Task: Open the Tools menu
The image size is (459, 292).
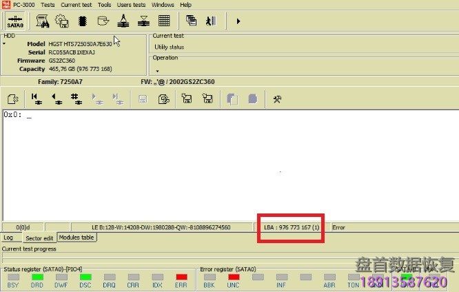Action: click(x=104, y=5)
